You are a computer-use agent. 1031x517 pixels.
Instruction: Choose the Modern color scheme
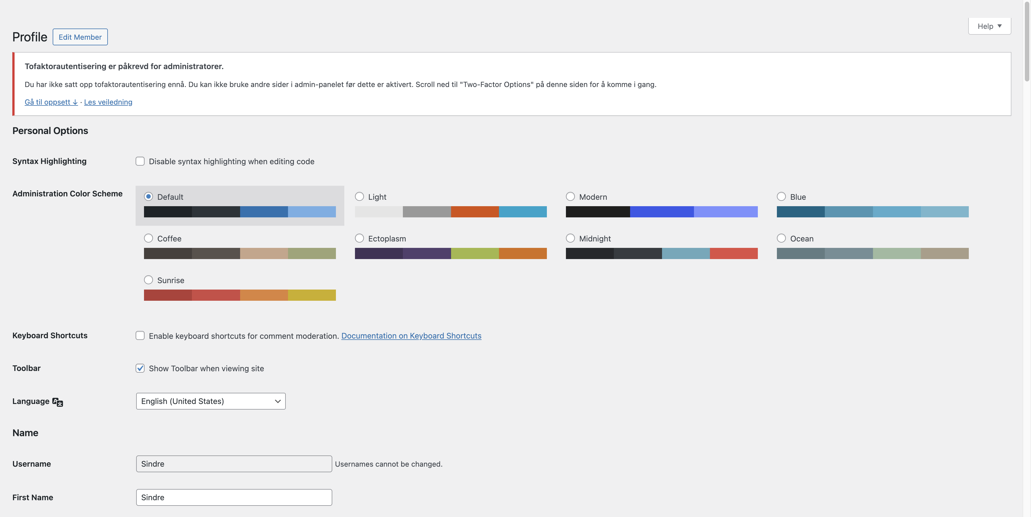tap(570, 197)
